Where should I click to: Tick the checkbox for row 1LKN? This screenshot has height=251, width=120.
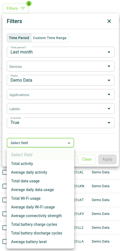coord(5,186)
